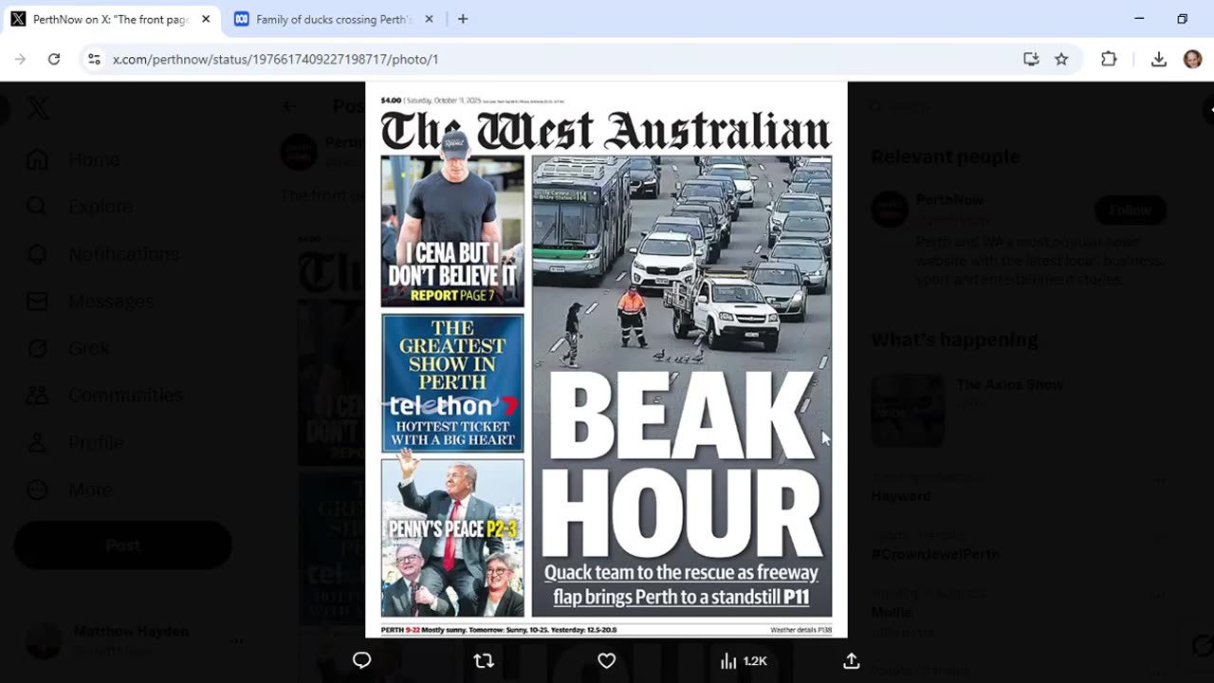Open the #CrownJewelPerth trending topic

pyautogui.click(x=935, y=554)
